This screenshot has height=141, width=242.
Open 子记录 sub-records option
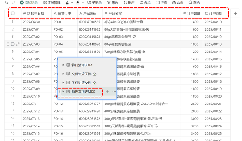point(94,3)
